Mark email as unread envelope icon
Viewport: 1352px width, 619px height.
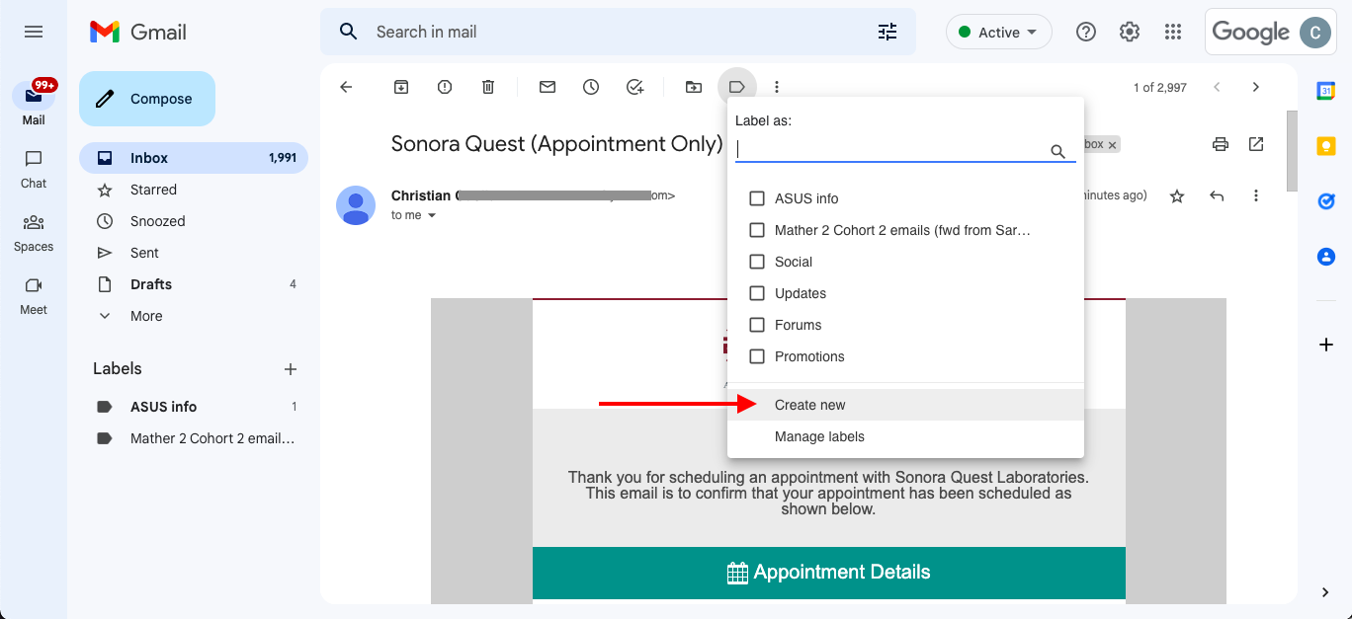548,87
